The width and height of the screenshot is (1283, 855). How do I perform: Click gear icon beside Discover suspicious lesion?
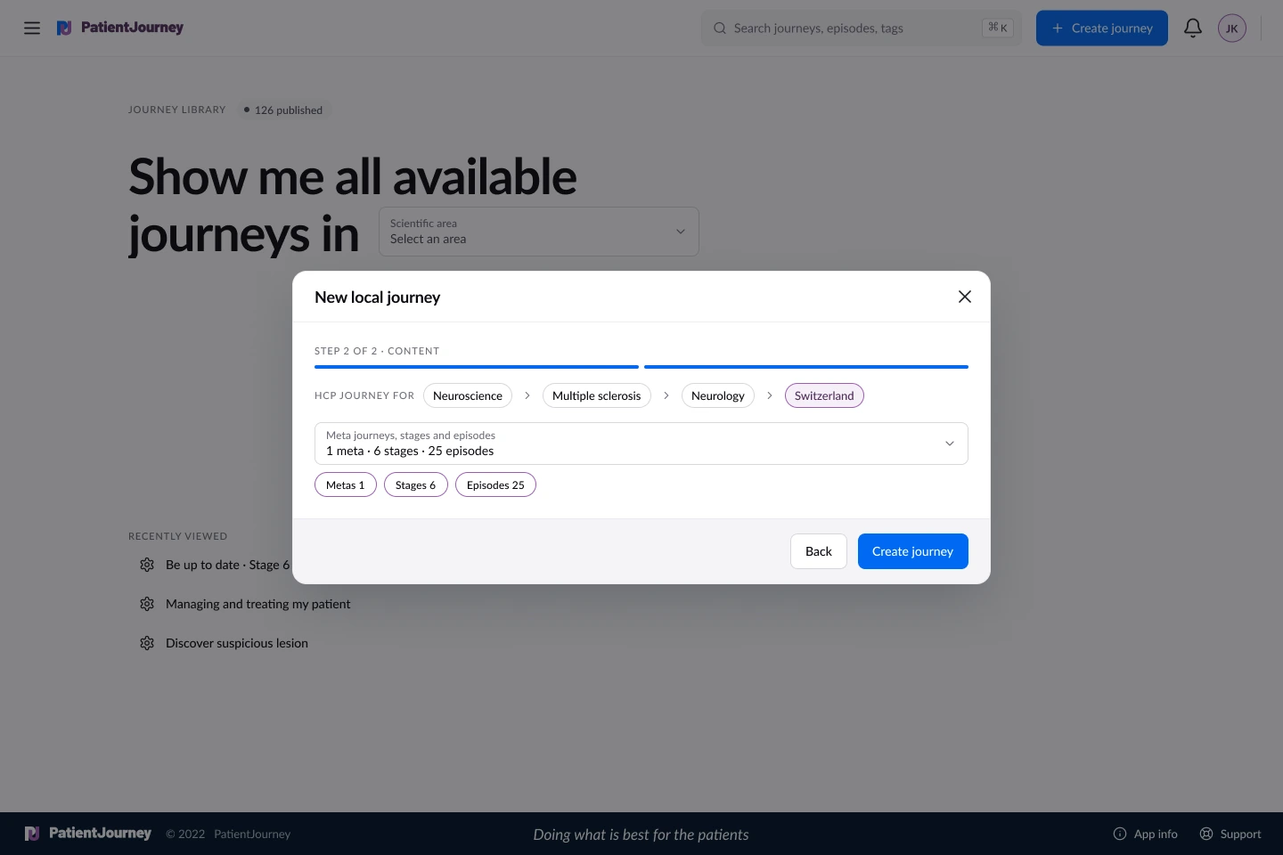coord(147,643)
